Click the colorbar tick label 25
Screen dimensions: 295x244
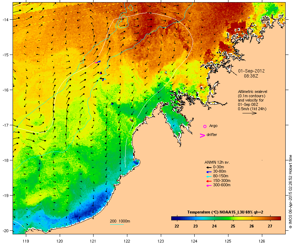233,226
